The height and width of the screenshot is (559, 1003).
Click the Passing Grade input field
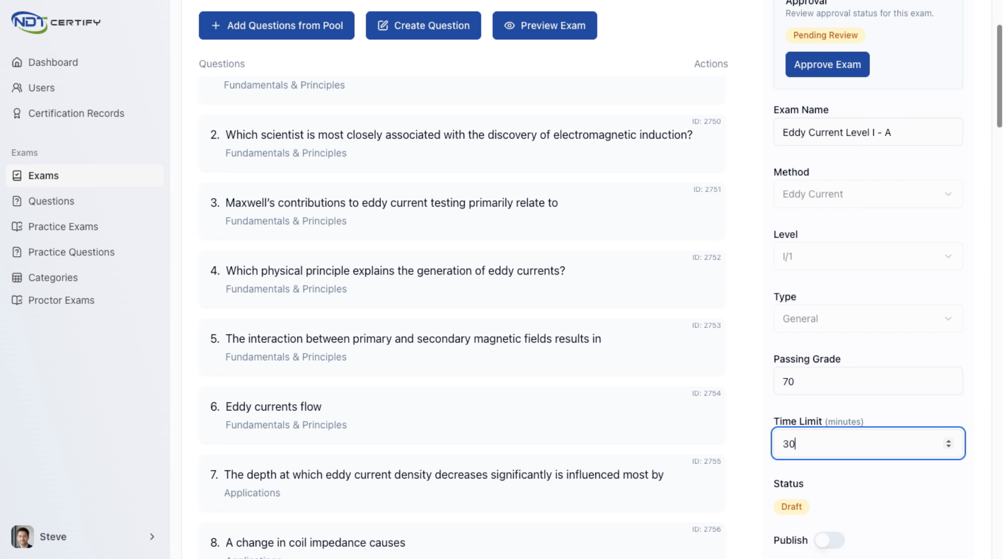[x=868, y=381]
